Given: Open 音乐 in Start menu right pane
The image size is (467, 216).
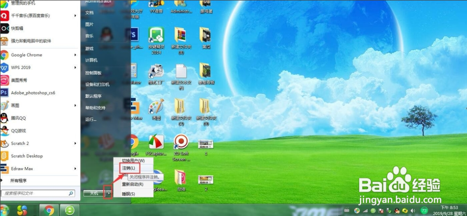Looking at the screenshot, I should 89,36.
